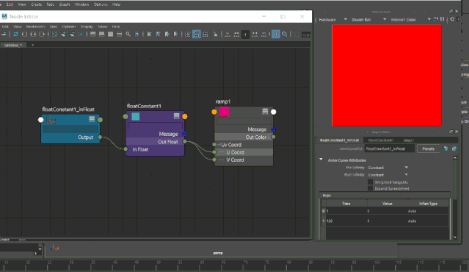This screenshot has height=272, width=469.
Task: Click the simple mode node display icon
Action: click(93, 34)
